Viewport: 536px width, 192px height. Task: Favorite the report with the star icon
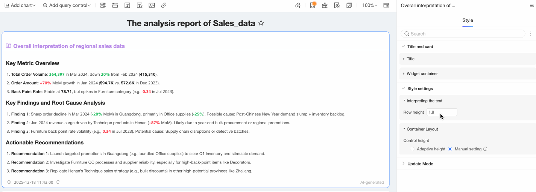point(261,23)
